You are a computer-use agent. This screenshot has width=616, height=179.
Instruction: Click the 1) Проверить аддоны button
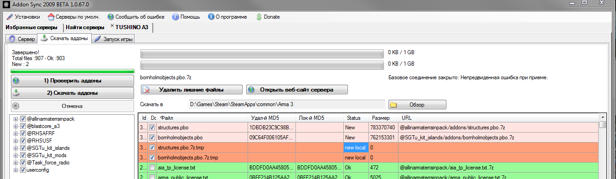click(72, 81)
